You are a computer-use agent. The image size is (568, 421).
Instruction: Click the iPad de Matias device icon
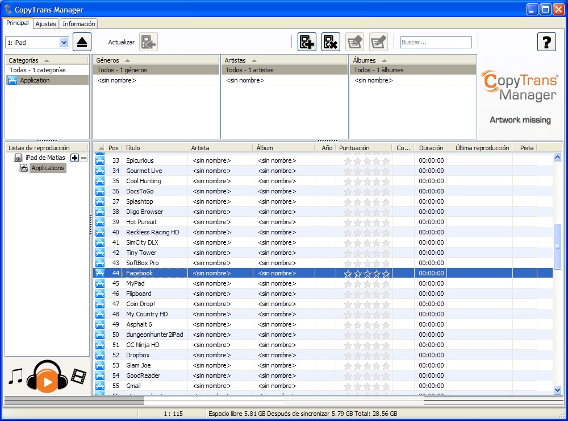(x=18, y=158)
